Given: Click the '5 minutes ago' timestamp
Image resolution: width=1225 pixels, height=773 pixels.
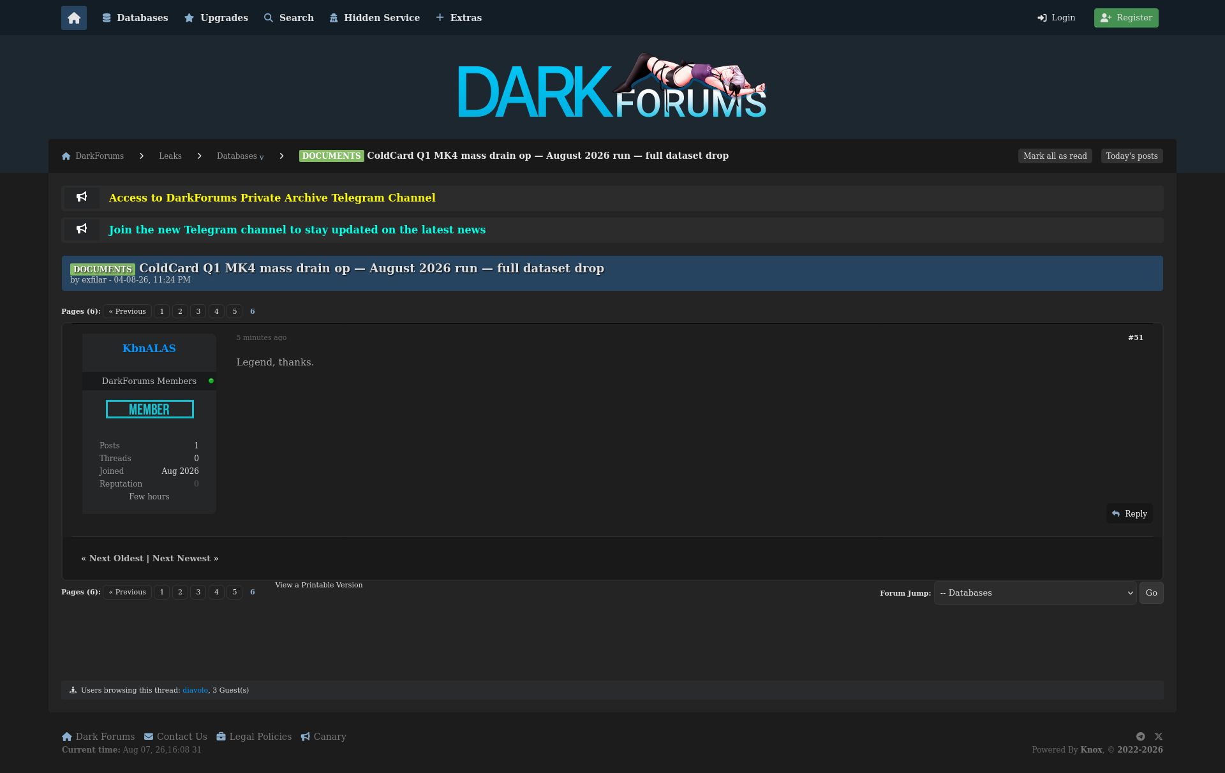Looking at the screenshot, I should (262, 337).
